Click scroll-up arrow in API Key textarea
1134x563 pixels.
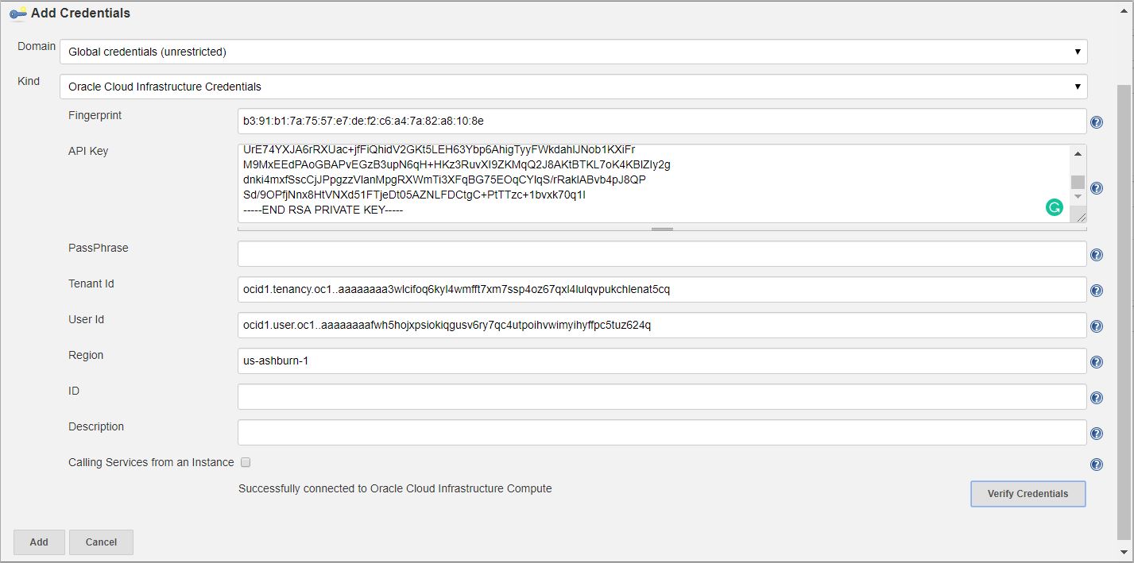click(1078, 154)
